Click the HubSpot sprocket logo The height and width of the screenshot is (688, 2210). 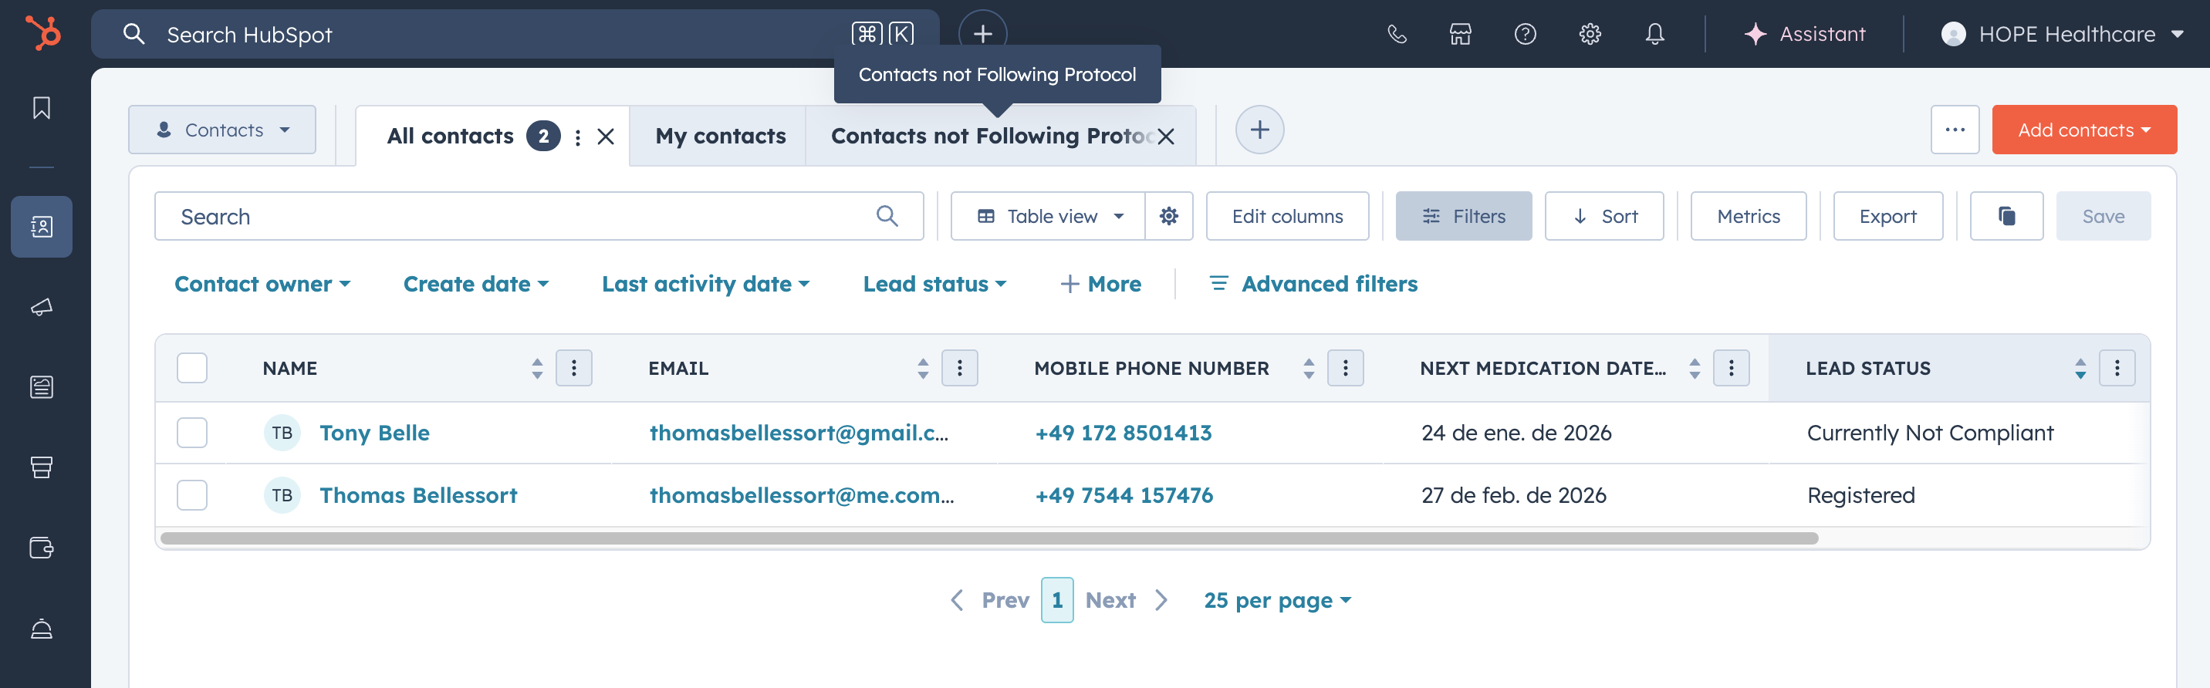coord(43,33)
